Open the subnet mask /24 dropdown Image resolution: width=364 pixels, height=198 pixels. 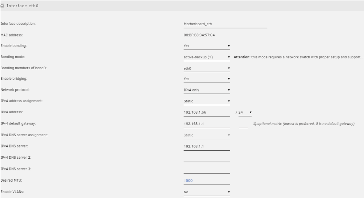point(245,112)
